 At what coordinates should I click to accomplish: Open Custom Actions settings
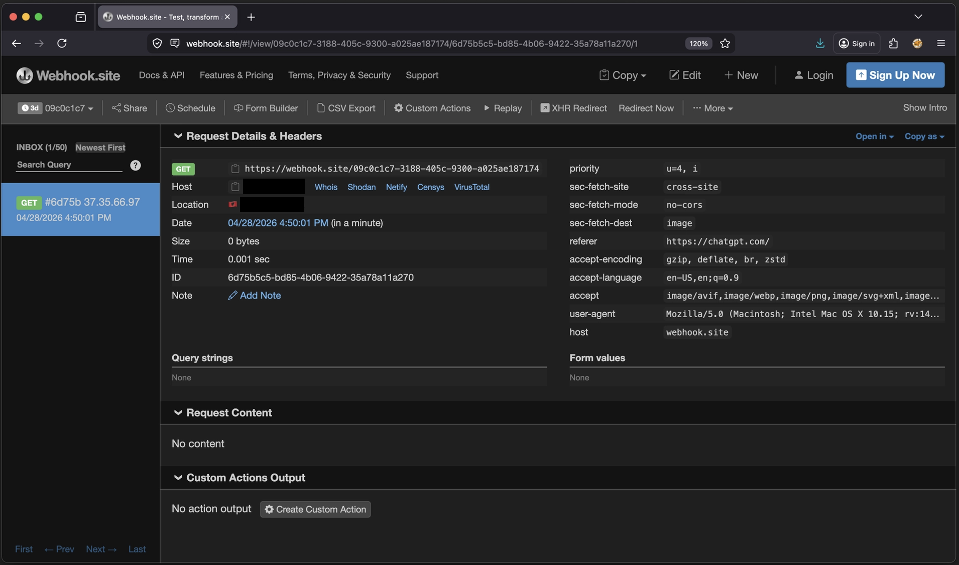coord(432,108)
